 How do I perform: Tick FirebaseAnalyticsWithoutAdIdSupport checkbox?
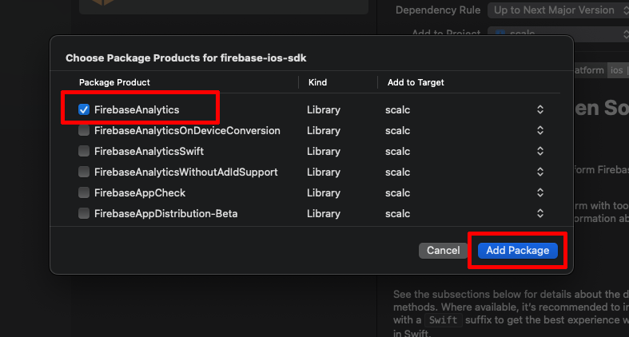(x=84, y=172)
